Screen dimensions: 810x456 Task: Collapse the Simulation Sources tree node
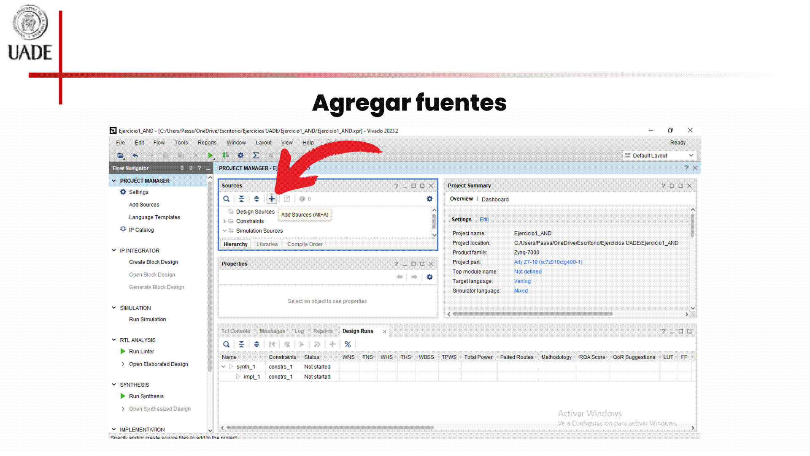tap(224, 231)
